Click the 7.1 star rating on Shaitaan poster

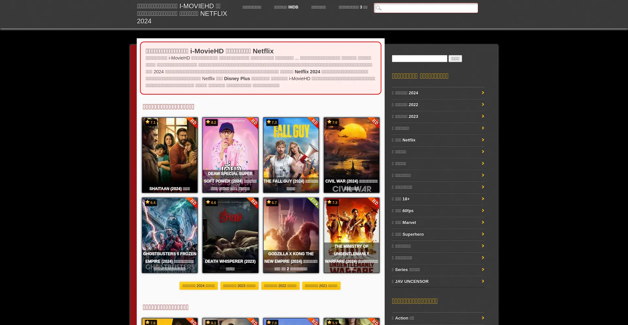150,122
